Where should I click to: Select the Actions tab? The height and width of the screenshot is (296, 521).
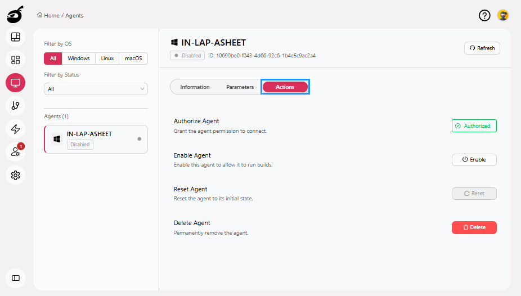tap(285, 87)
